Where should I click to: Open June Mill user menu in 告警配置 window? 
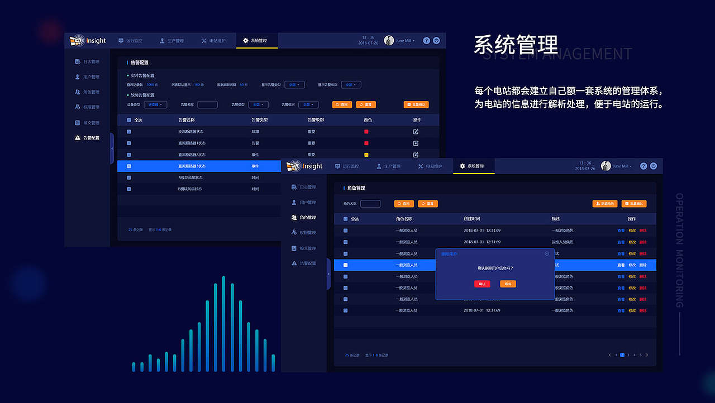click(400, 41)
